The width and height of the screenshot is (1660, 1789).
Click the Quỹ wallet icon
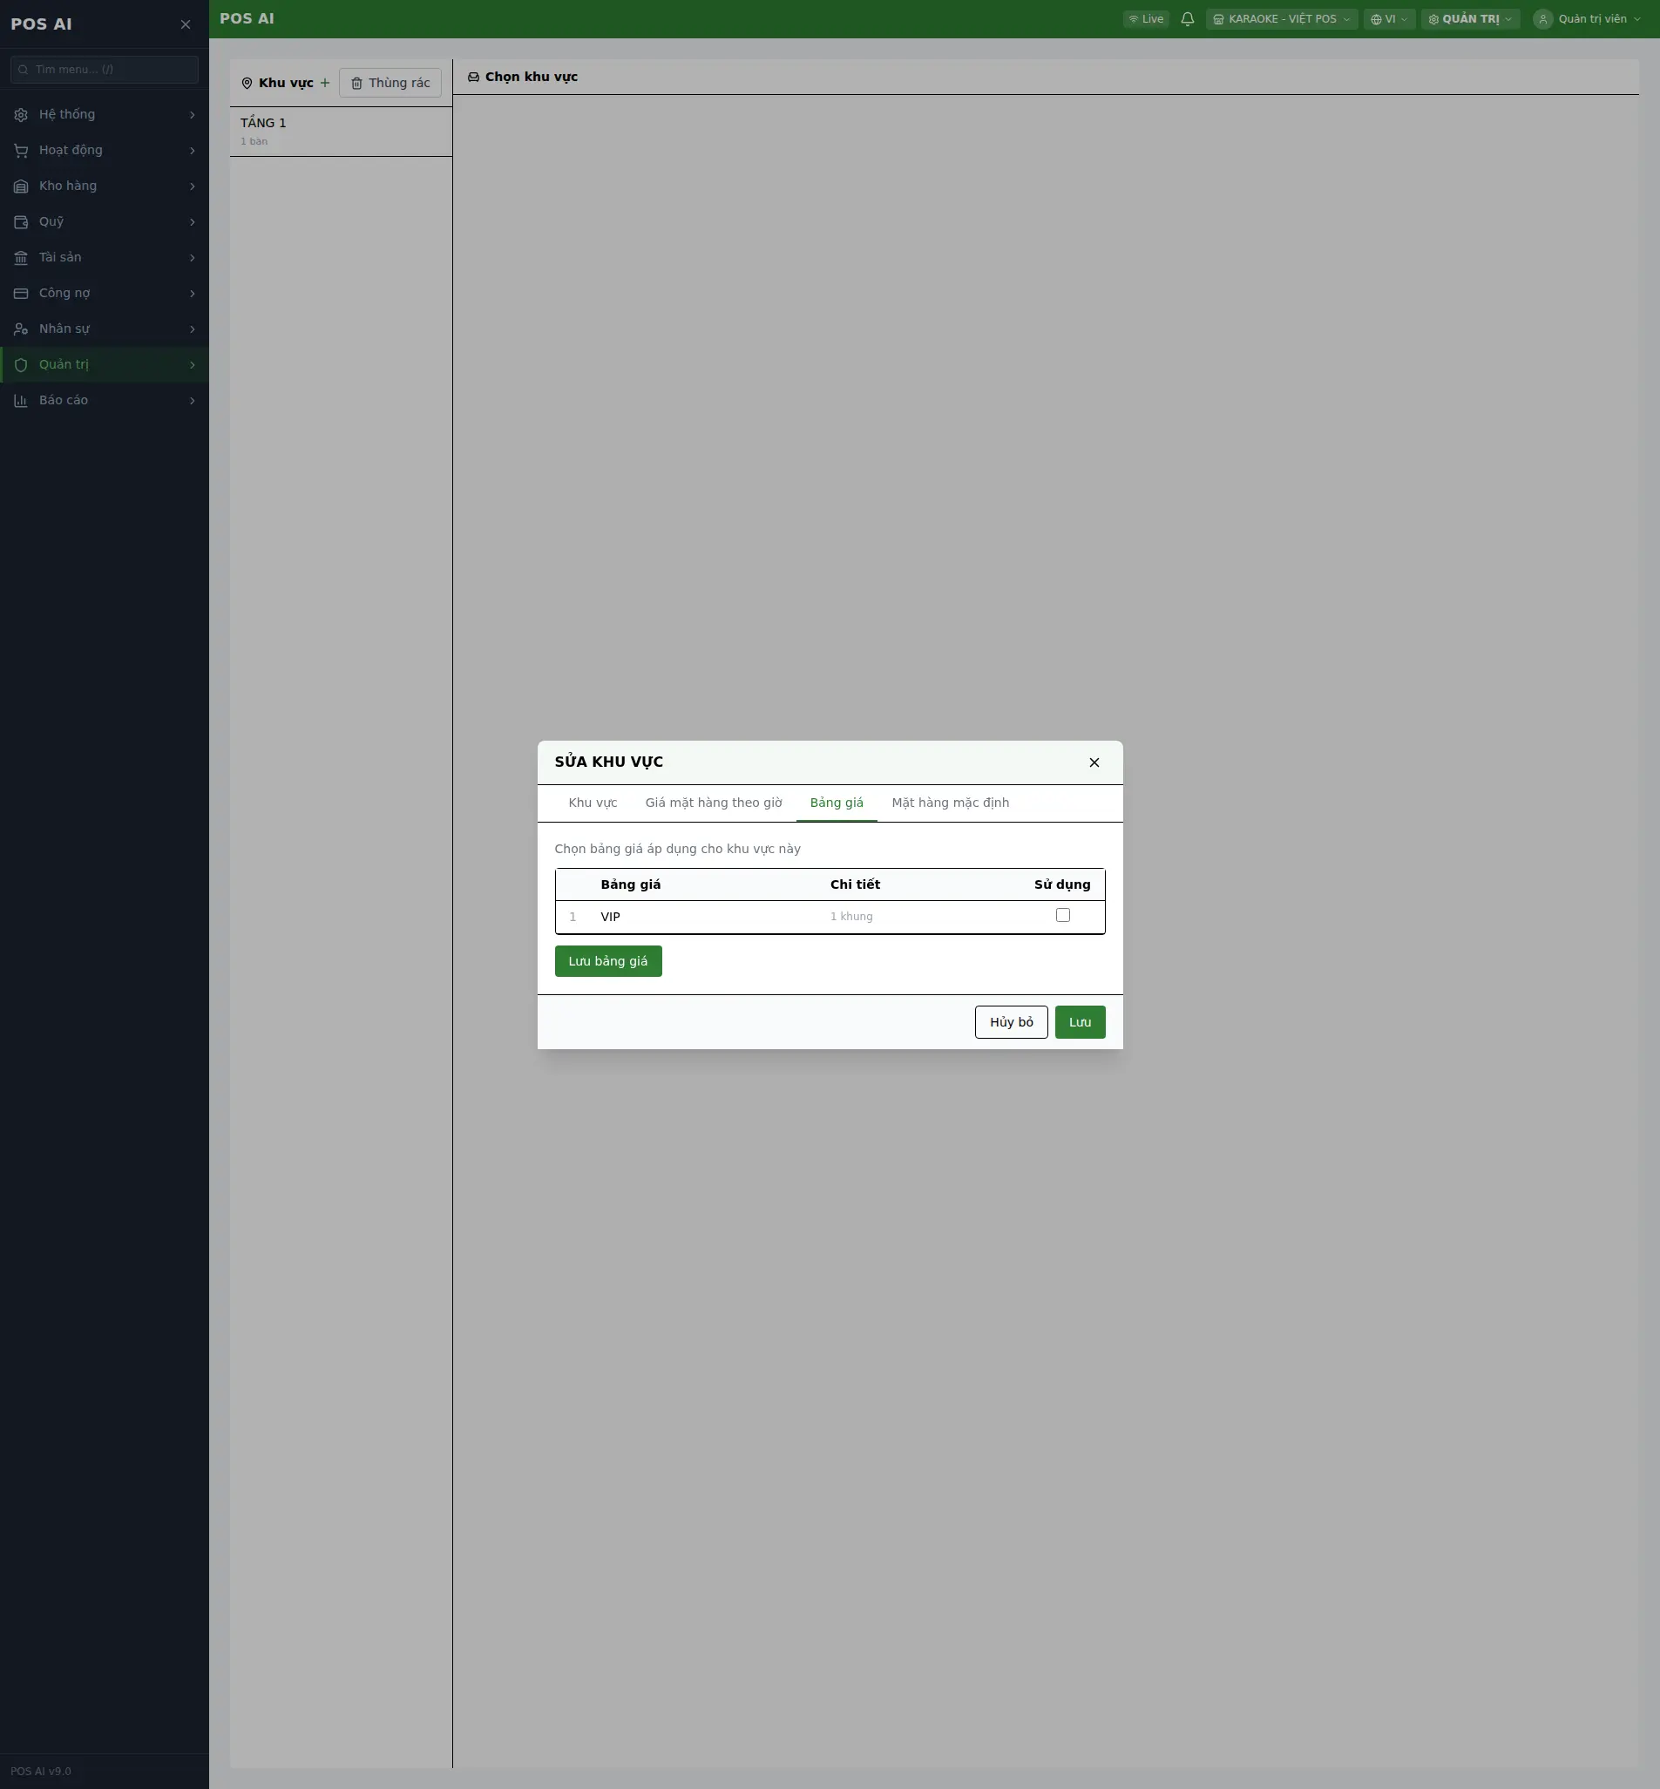pos(21,222)
